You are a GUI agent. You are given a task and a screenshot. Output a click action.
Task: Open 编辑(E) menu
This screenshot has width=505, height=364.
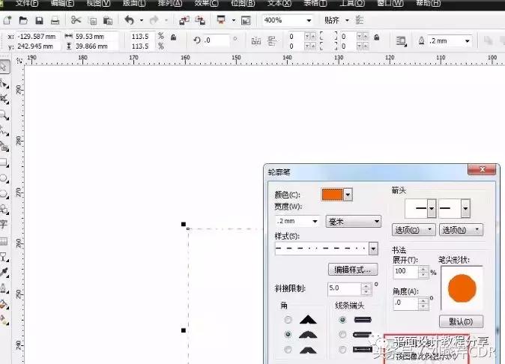(62, 4)
